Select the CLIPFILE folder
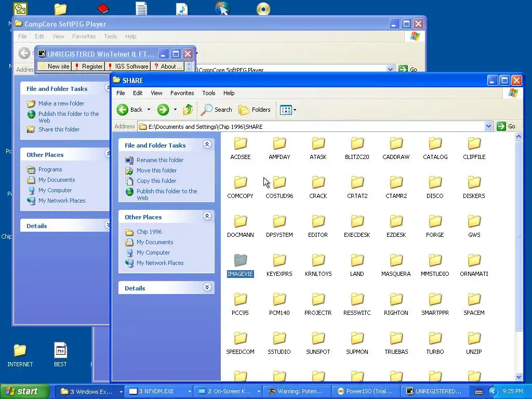The width and height of the screenshot is (532, 399). [x=474, y=149]
